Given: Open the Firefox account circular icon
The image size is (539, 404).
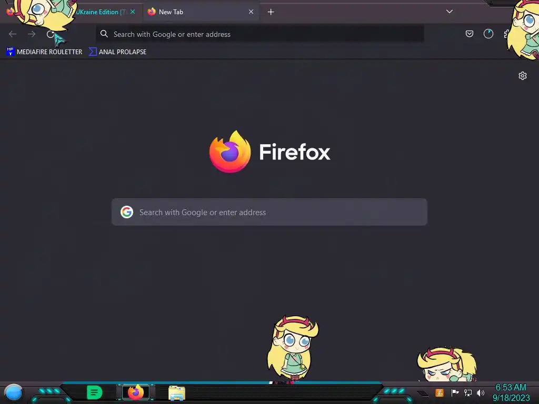Looking at the screenshot, I should tap(488, 34).
